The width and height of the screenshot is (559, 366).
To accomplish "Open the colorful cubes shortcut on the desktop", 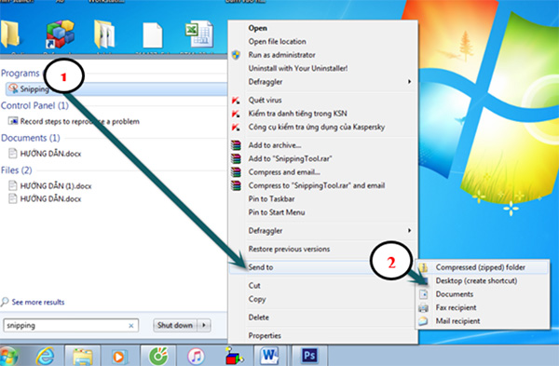I will 61,34.
